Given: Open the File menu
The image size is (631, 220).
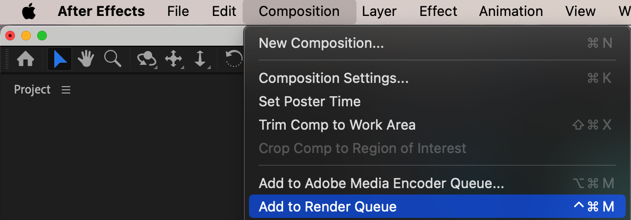Looking at the screenshot, I should [178, 12].
